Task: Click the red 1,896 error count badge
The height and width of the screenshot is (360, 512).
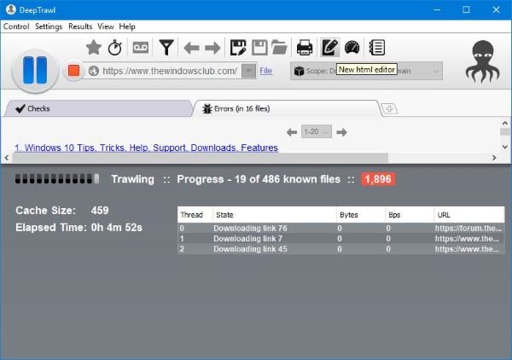Action: 378,179
